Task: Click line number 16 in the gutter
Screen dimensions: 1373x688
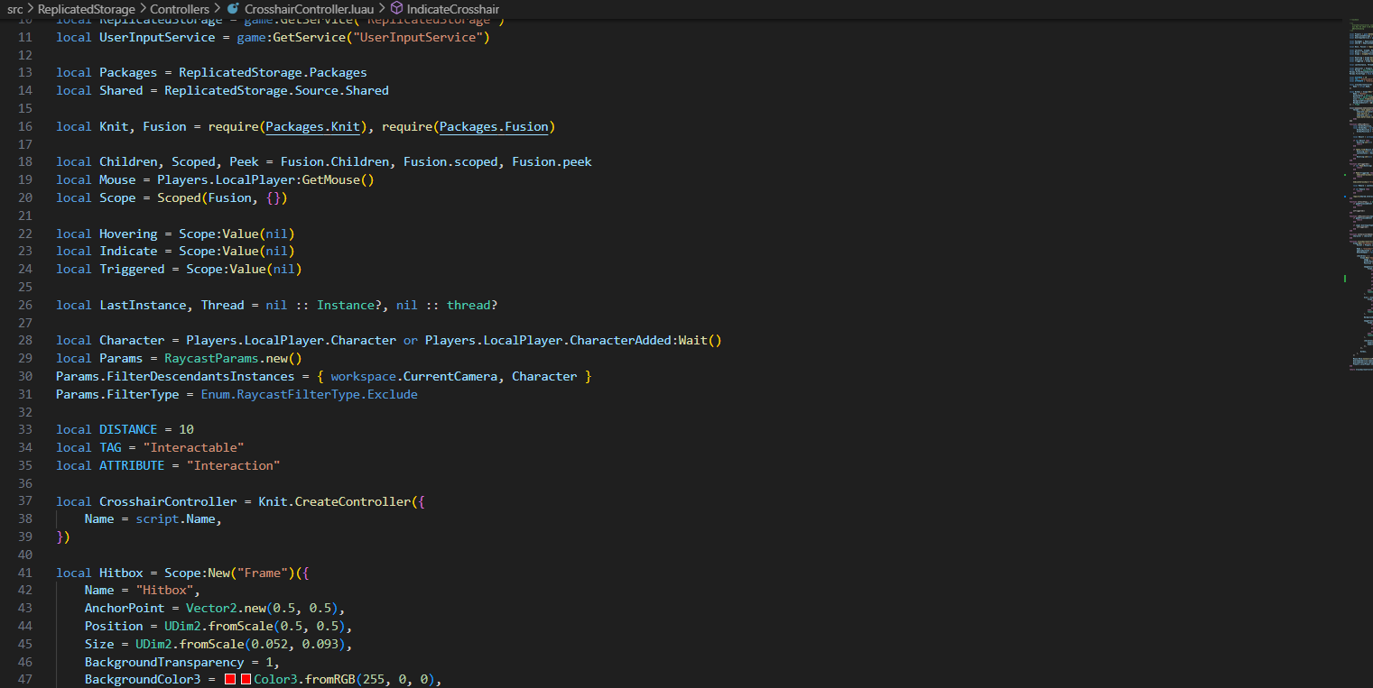Action: pos(24,126)
